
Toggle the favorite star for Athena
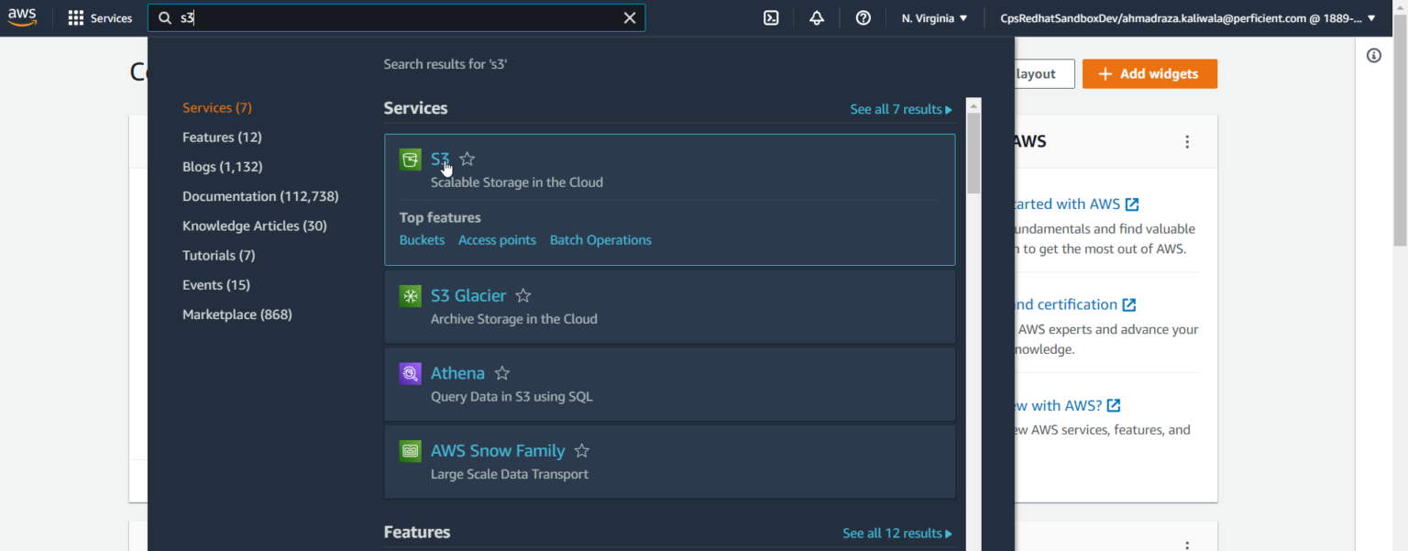[501, 372]
